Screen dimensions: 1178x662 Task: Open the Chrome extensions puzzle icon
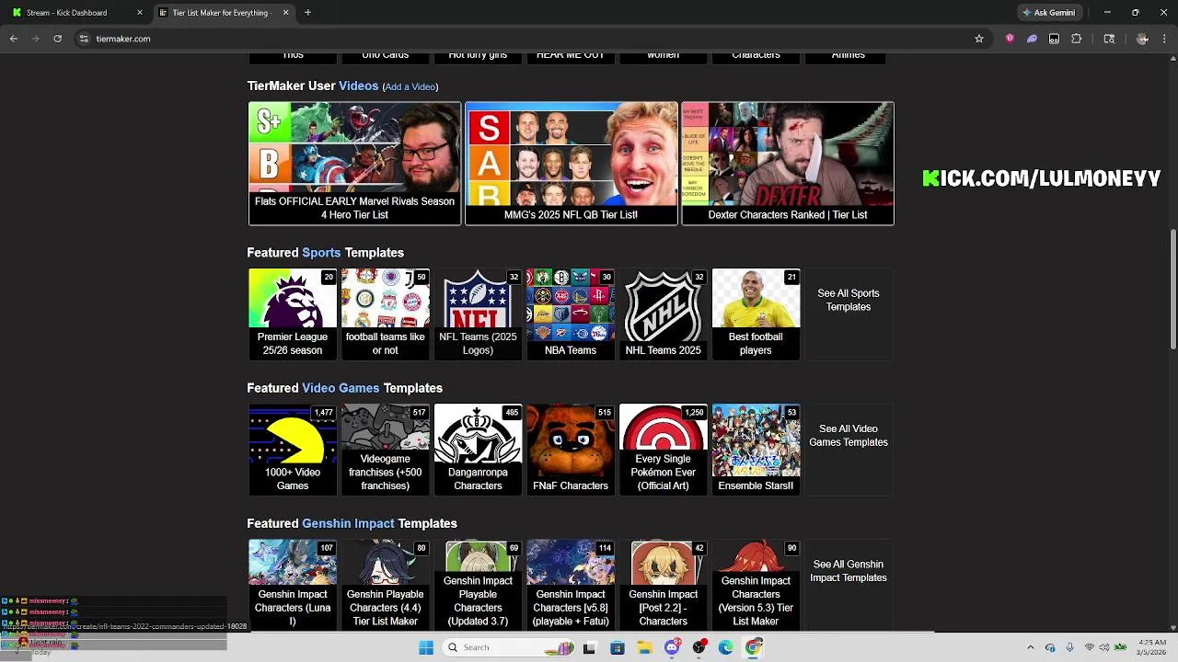click(1077, 39)
